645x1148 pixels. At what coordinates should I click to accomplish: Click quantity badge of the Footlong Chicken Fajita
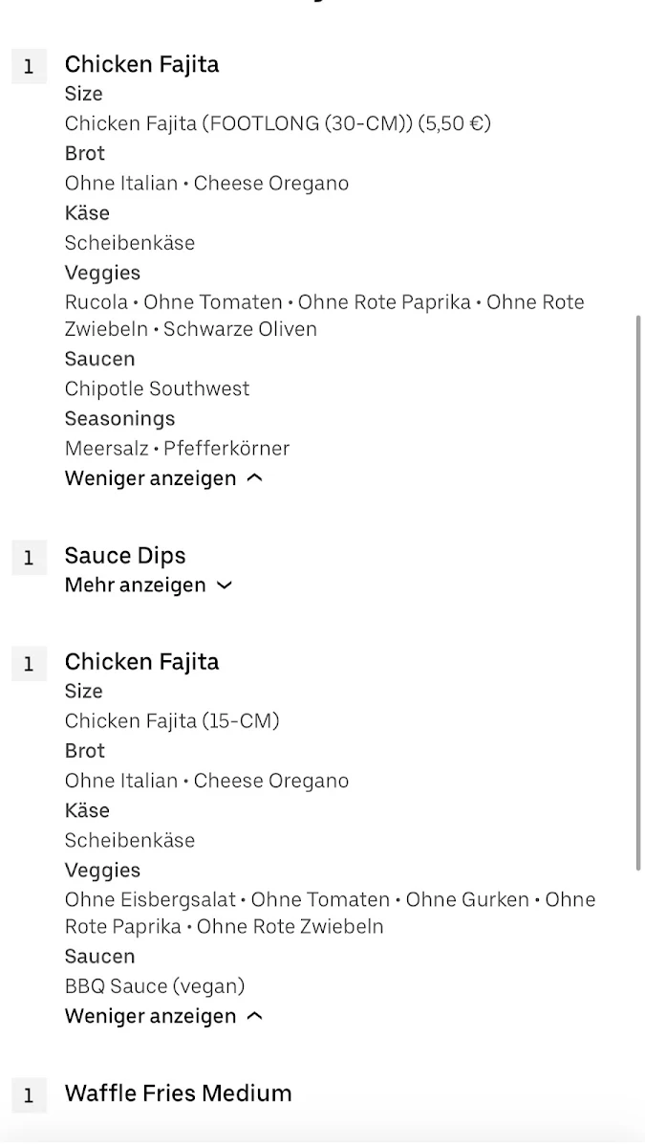29,66
